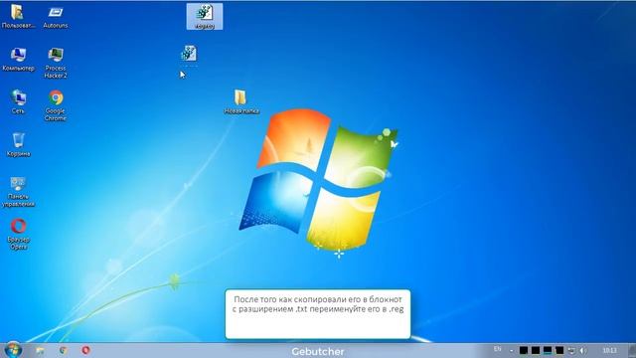636x358 pixels.
Task: Show hidden tray icons arrow
Action: 512,350
